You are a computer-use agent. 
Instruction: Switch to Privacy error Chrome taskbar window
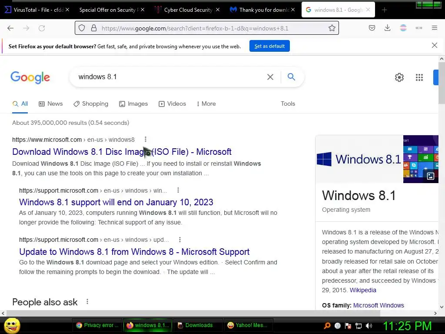tap(97, 325)
